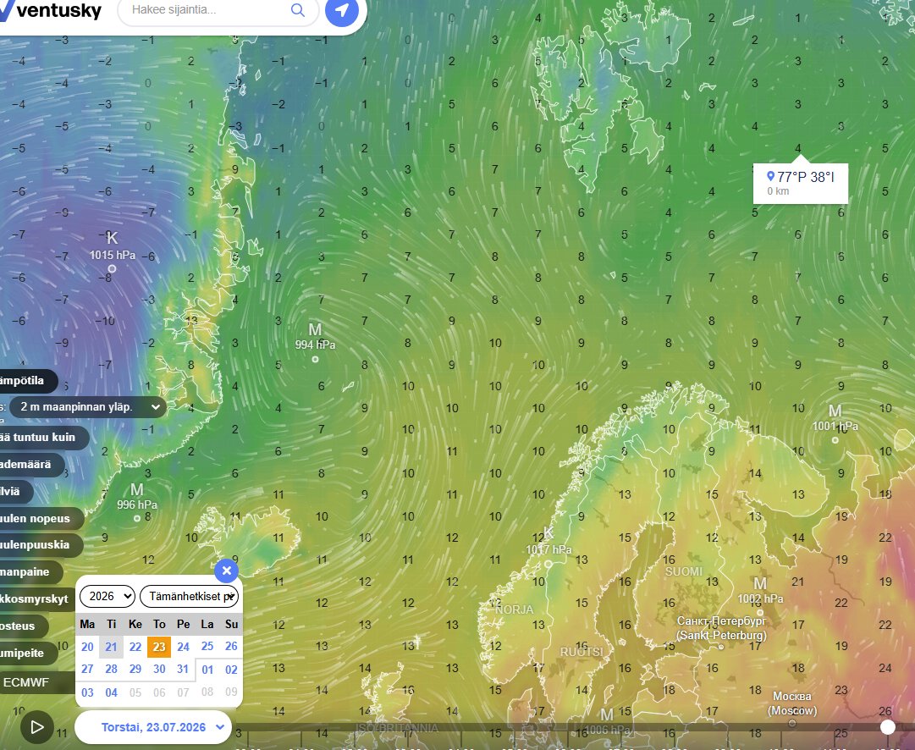
Task: Select next-month calendar date 04
Action: [112, 692]
